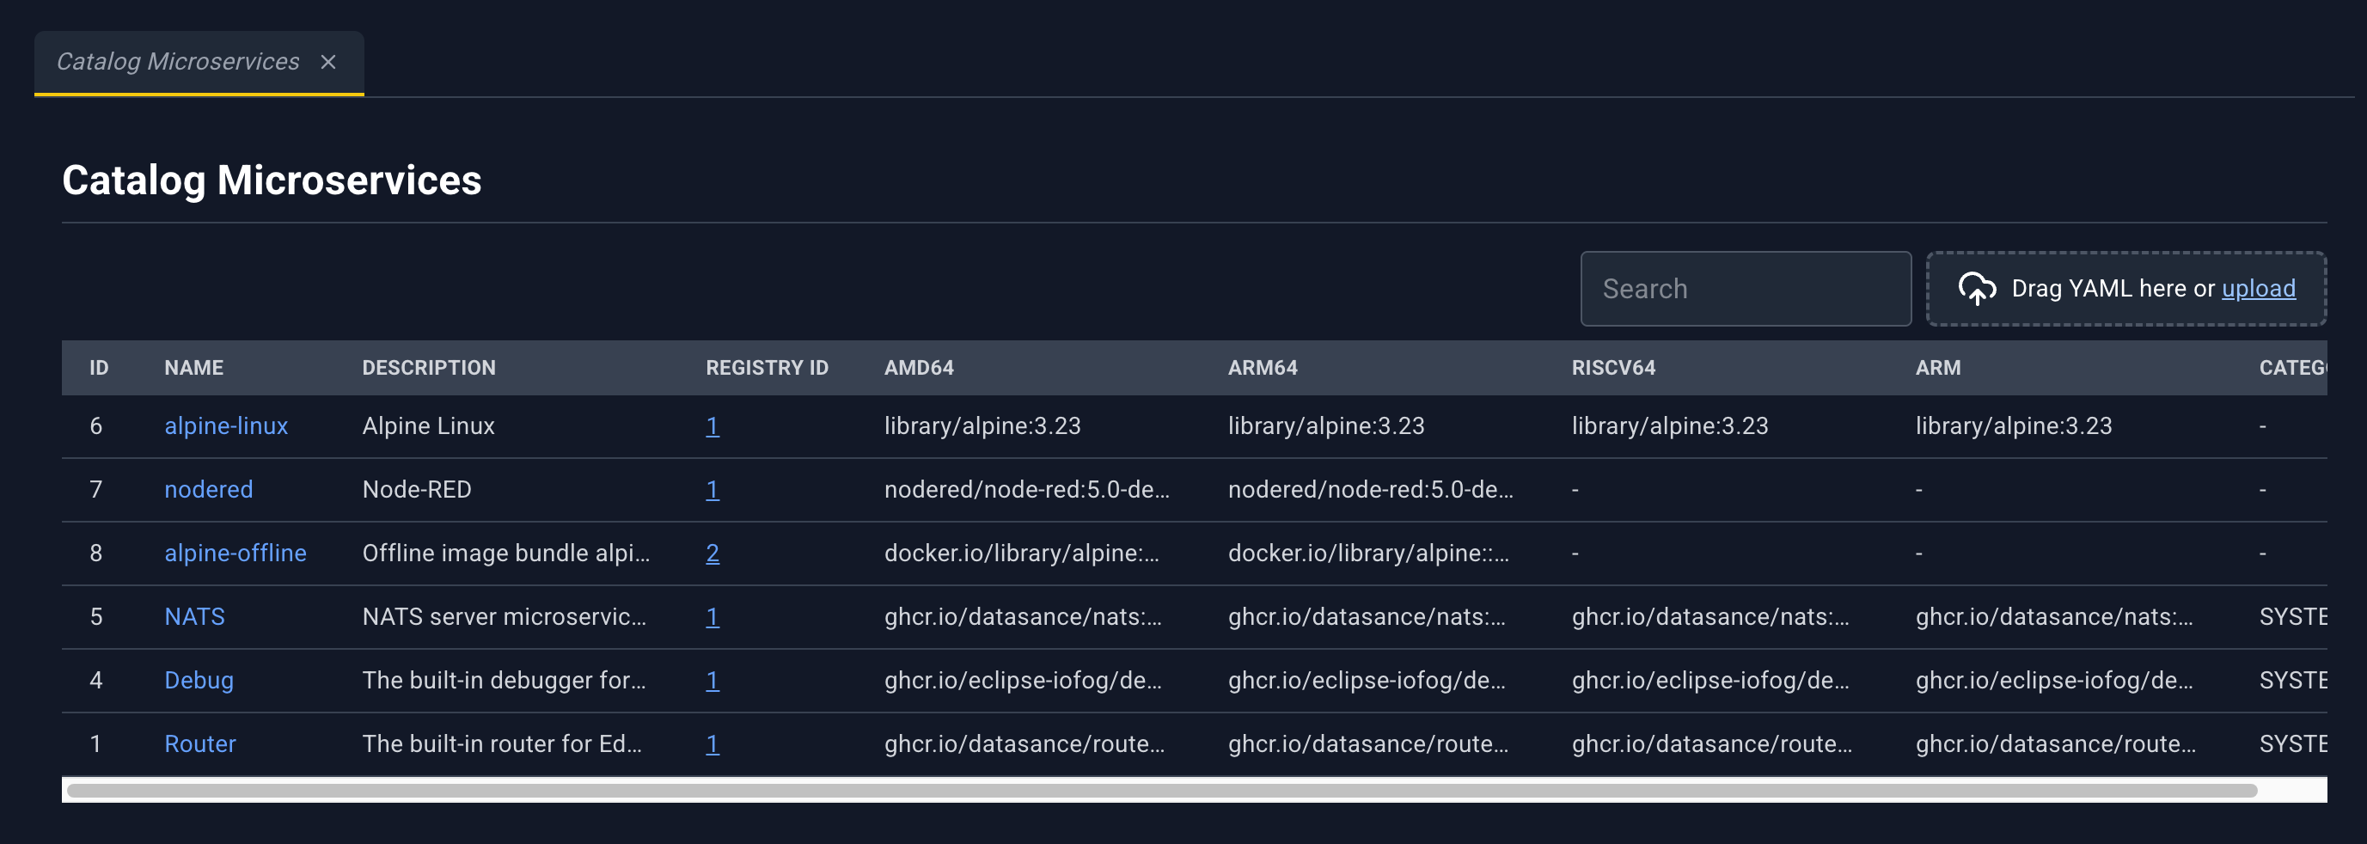The image size is (2367, 844).
Task: Open registry ID 1 for NATS
Action: pos(713,616)
